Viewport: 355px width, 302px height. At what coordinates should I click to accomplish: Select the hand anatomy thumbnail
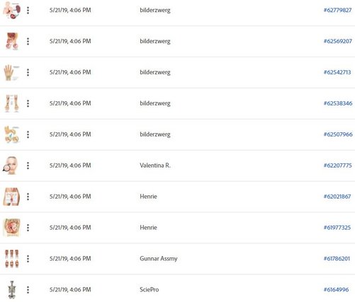[11, 72]
